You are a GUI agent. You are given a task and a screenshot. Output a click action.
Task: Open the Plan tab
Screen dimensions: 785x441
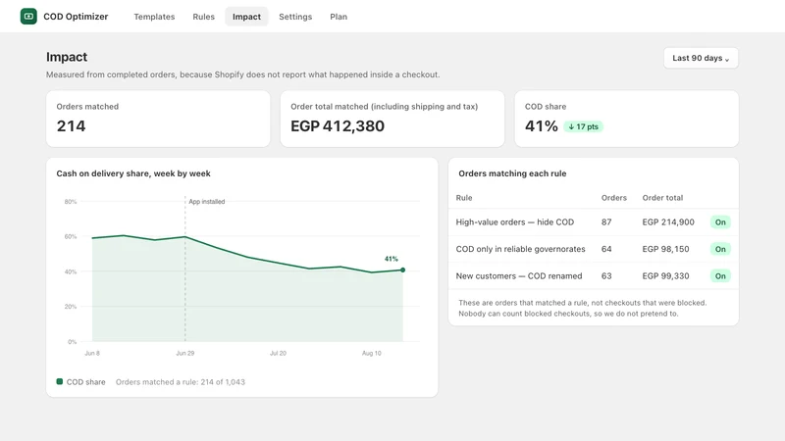[339, 17]
